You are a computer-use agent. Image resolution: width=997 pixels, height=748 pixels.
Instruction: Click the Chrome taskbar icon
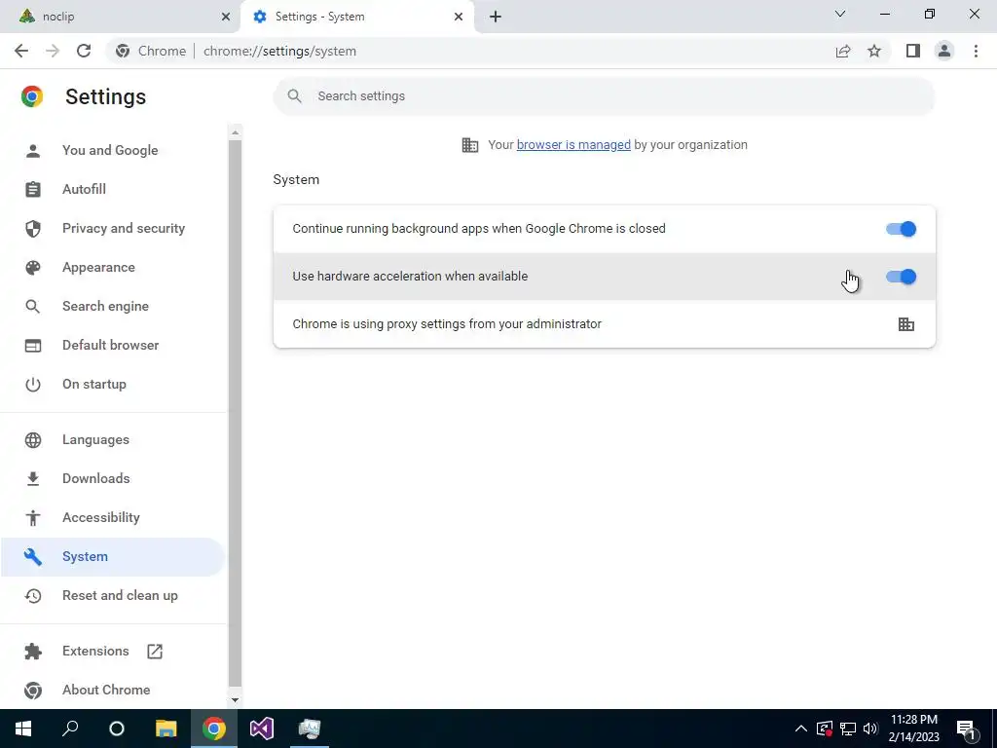(x=214, y=729)
